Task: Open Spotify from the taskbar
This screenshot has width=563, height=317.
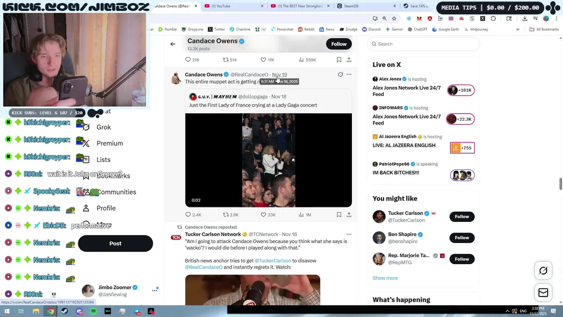Action: tap(94, 311)
